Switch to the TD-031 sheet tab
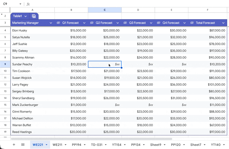 tap(96, 145)
